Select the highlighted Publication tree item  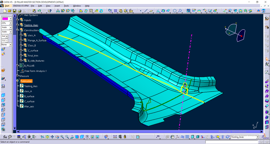pyautogui.click(x=26, y=81)
